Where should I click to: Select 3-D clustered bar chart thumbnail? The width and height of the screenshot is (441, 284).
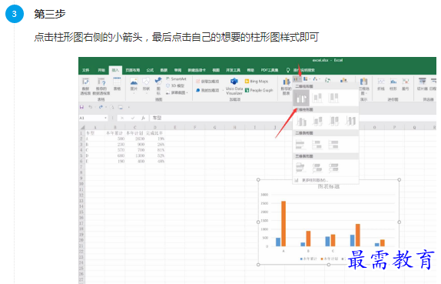point(300,168)
